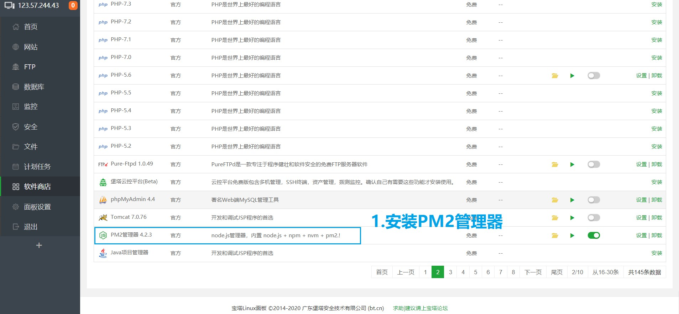Image resolution: width=679 pixels, height=314 pixels.
Task: Click the play icon in PM2管理器 row
Action: point(572,235)
